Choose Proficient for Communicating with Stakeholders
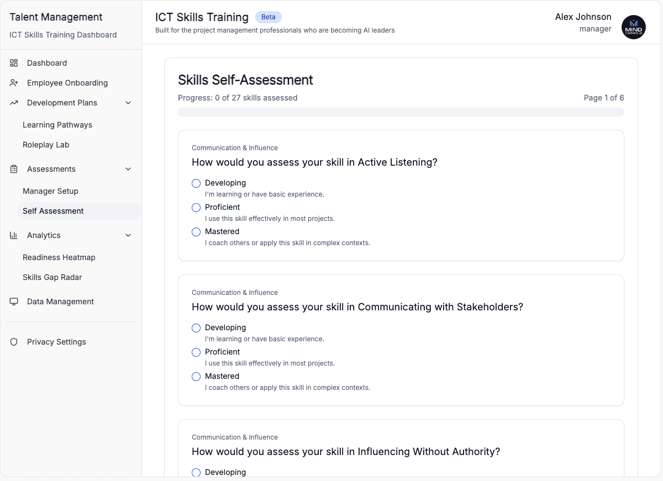The width and height of the screenshot is (663, 481). pos(196,352)
